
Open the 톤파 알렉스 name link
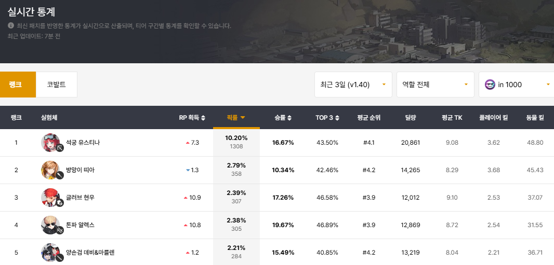click(80, 225)
